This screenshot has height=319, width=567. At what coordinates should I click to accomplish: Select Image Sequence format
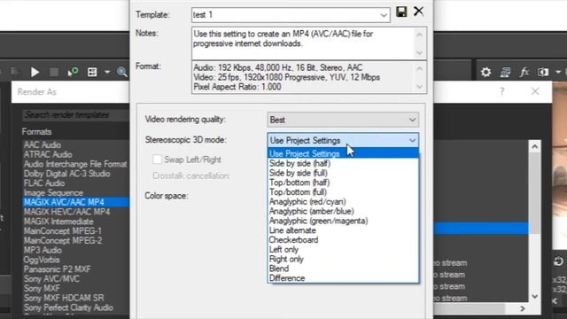[53, 193]
